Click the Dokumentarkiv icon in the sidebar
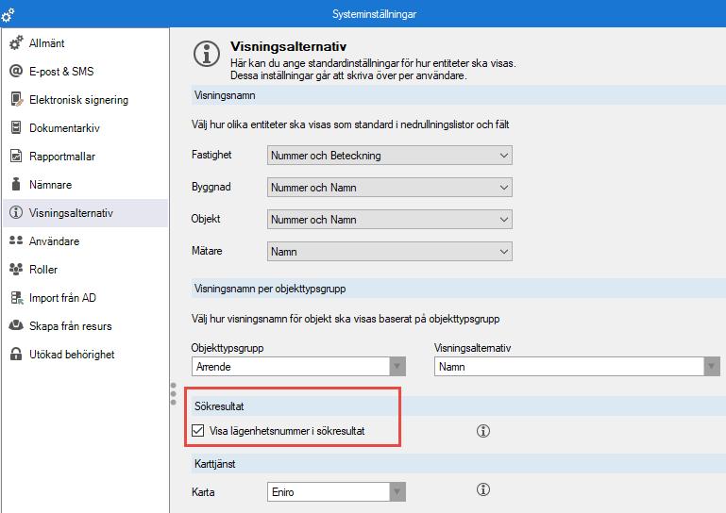The image size is (726, 513). (16, 127)
